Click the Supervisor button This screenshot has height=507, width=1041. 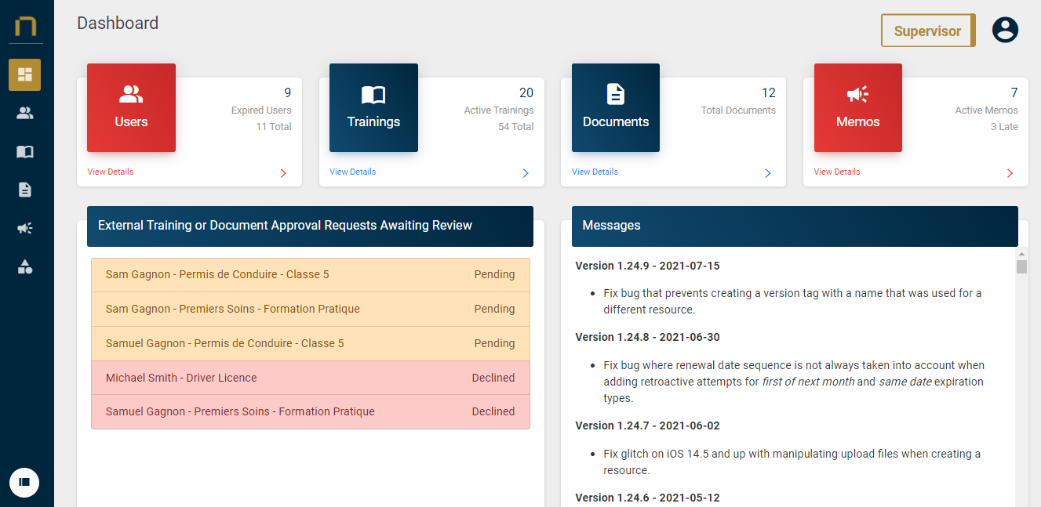point(928,30)
